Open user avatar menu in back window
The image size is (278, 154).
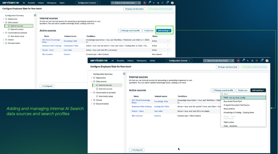point(172,3)
